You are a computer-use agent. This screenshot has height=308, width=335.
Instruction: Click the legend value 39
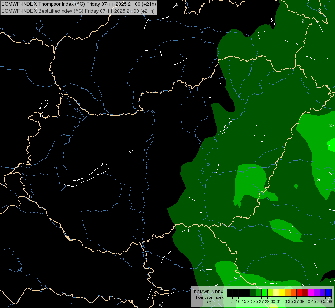click(302, 301)
